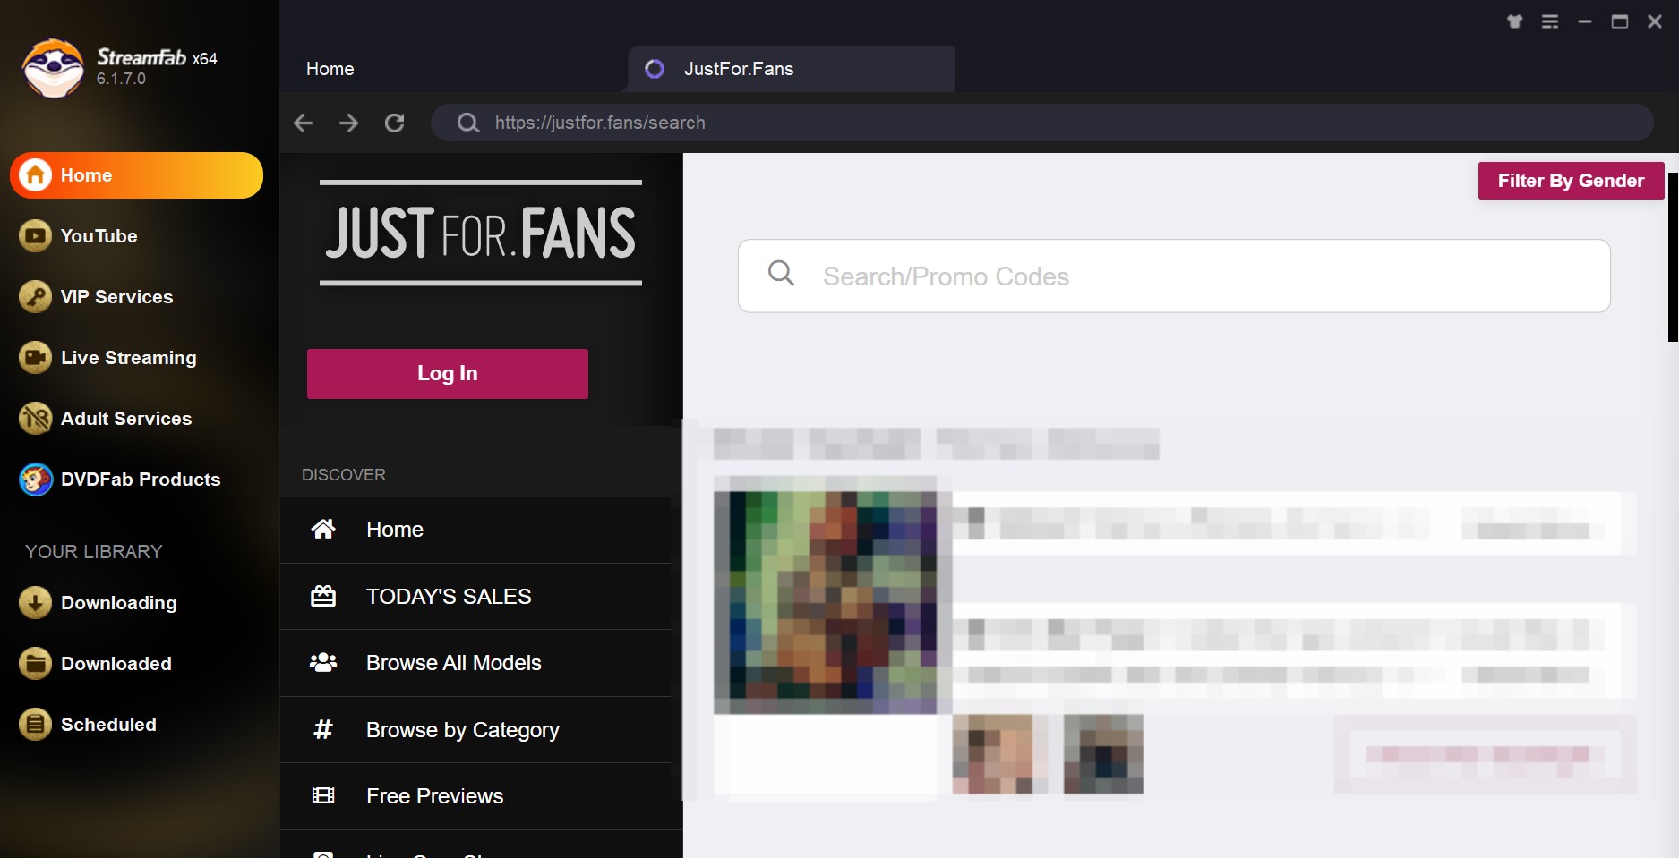Open the Live Streaming section
Image resolution: width=1679 pixels, height=858 pixels.
[x=127, y=357]
